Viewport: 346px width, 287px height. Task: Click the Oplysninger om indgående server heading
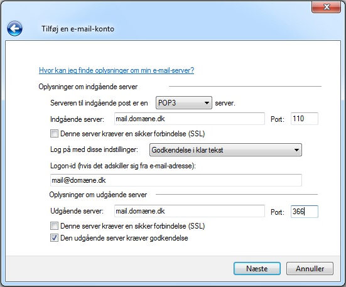(x=88, y=87)
